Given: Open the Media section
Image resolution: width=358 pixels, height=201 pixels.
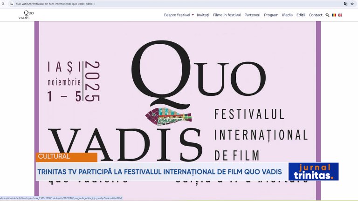Looking at the screenshot, I should coord(288,15).
